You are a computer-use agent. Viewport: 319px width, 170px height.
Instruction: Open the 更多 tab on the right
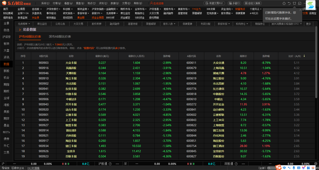(x=308, y=24)
